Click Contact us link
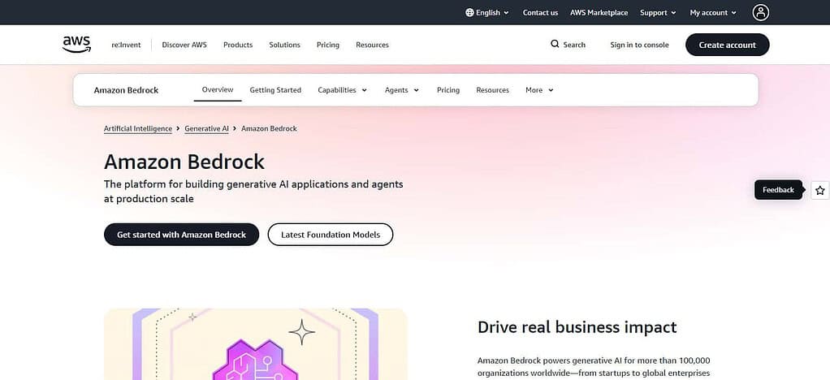Viewport: 830px width, 380px height. pos(540,13)
